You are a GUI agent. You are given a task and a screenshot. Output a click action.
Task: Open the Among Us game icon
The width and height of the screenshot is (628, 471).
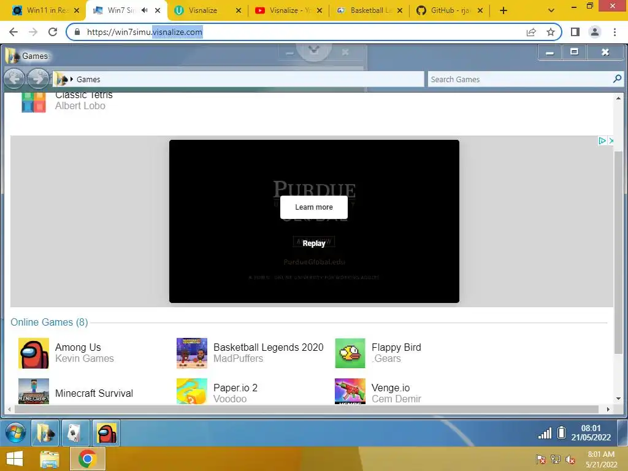click(34, 353)
